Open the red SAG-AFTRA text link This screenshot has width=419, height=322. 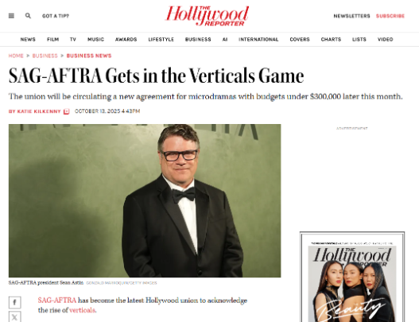(57, 301)
